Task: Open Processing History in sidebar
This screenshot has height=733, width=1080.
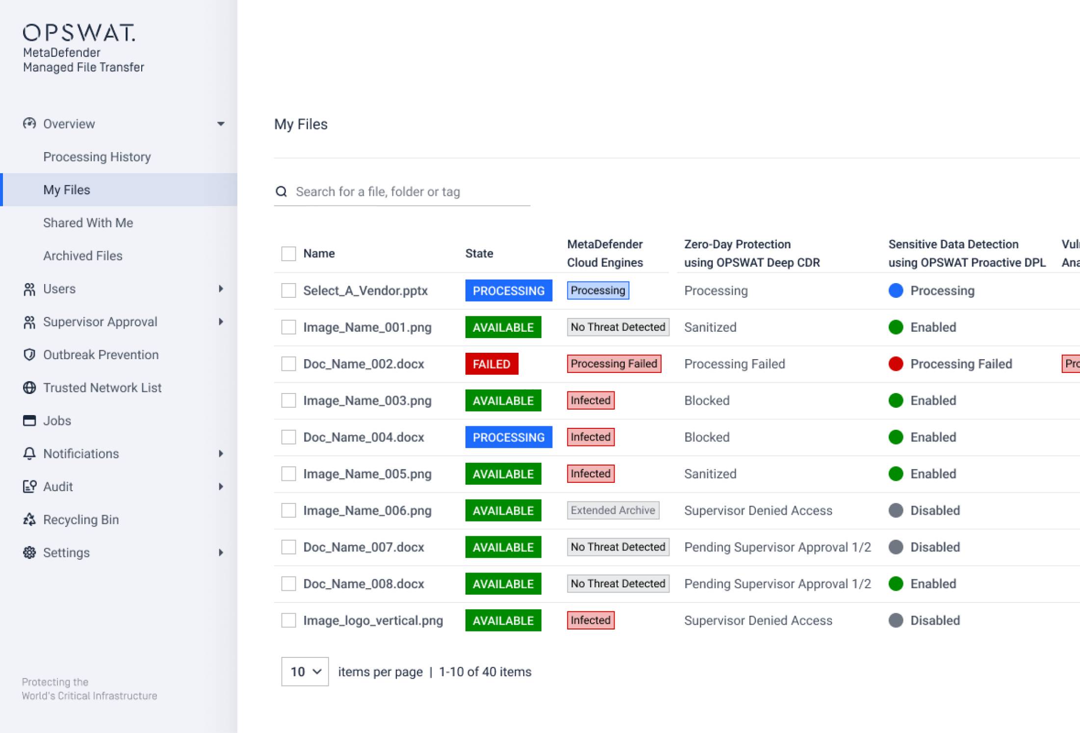Action: click(119, 157)
